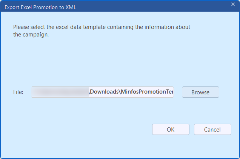The height and width of the screenshot is (159, 240).
Task: Open file picker via Browse
Action: 200,92
